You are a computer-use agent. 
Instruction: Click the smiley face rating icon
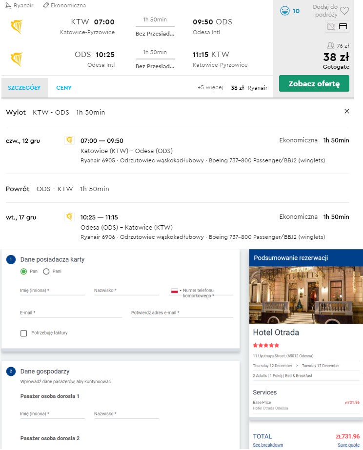pos(284,11)
